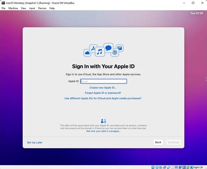Screen dimensions: 207x169
Task: Click the iCloud cloud icon
Action: point(87,53)
